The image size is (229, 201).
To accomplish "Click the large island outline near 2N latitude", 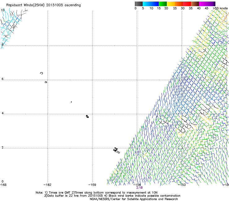I will pyautogui.click(x=116, y=151).
